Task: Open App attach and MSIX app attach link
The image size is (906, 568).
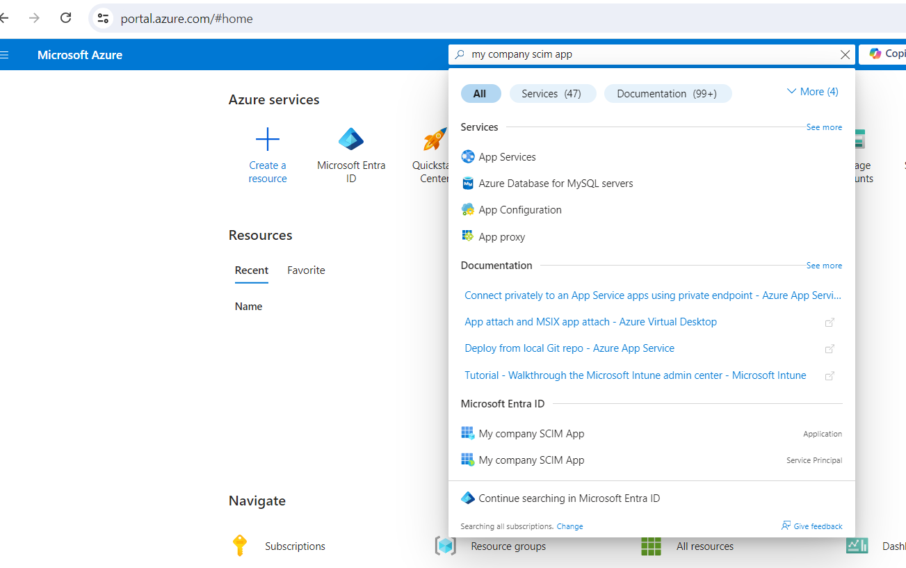Action: click(590, 322)
